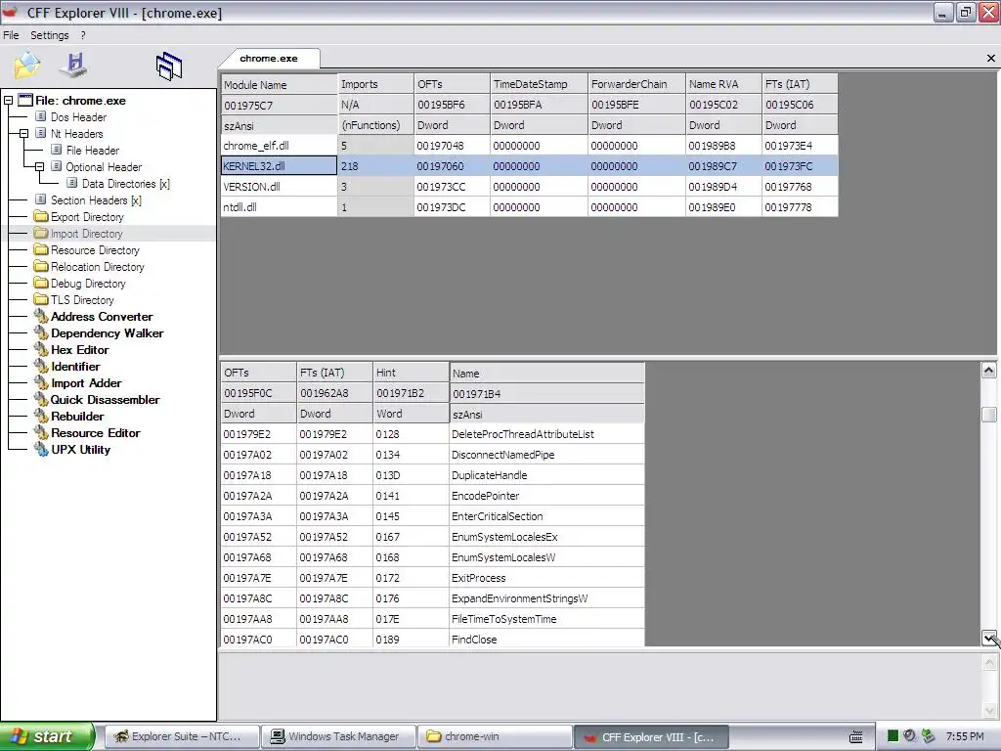Image resolution: width=1001 pixels, height=751 pixels.
Task: Click the Export Directory folder icon
Action: click(41, 216)
